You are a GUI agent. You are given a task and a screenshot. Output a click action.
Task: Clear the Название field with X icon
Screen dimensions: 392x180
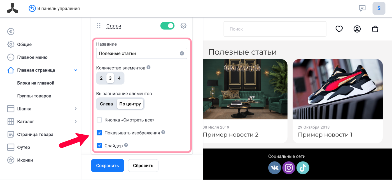[x=182, y=53]
